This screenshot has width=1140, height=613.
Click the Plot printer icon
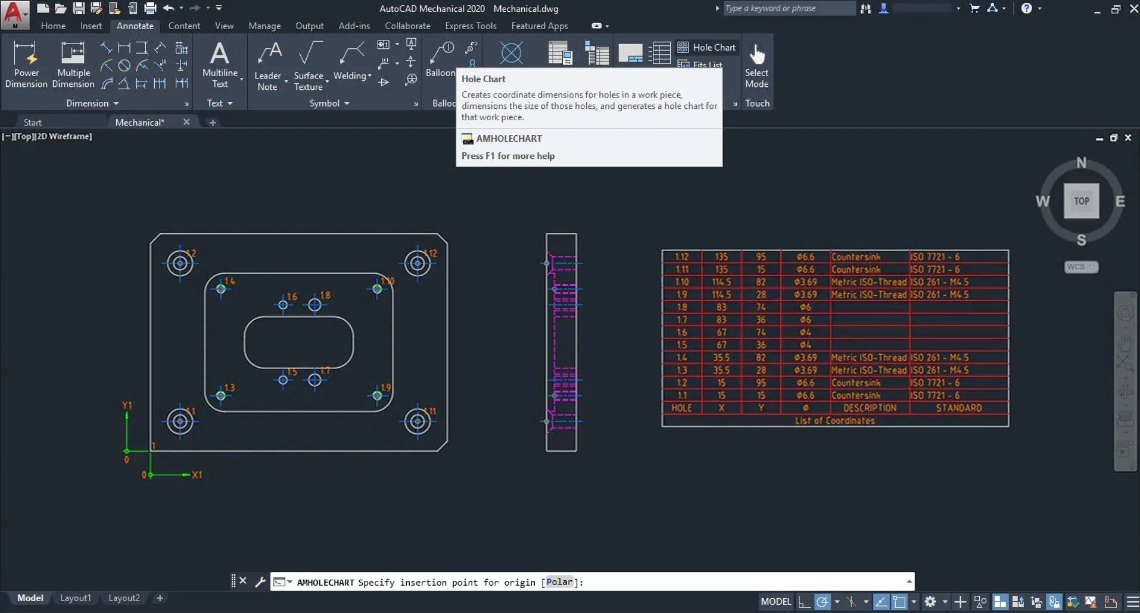click(x=150, y=8)
